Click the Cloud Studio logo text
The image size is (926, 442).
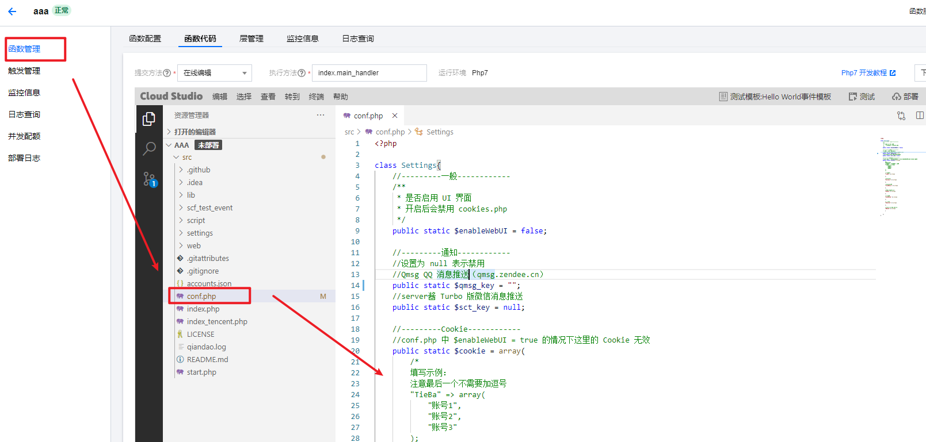(172, 96)
